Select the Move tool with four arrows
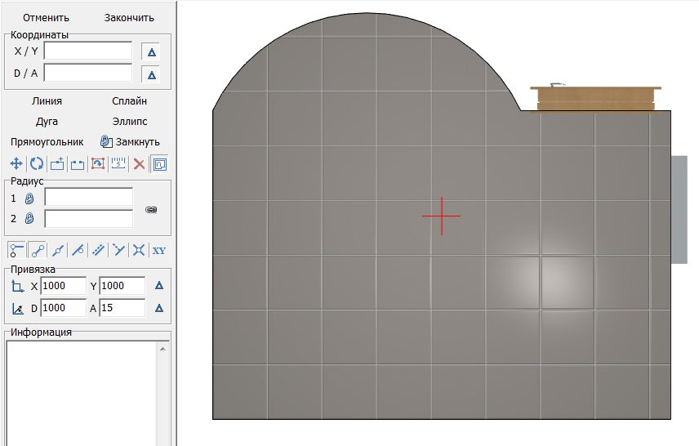This screenshot has width=699, height=446. click(x=16, y=164)
